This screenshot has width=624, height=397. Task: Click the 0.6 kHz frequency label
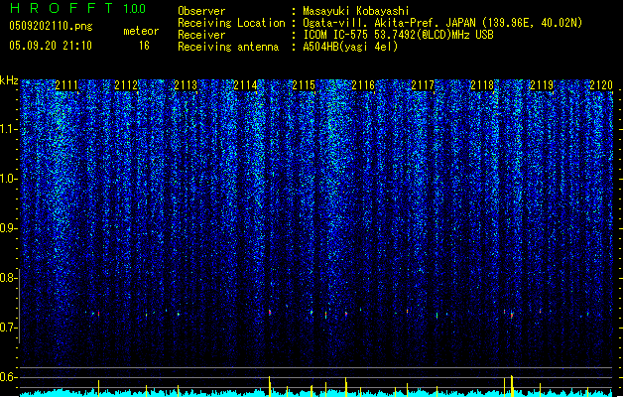point(8,377)
